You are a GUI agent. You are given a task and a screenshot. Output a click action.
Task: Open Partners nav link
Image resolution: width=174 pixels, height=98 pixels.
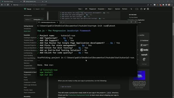tap(125, 9)
